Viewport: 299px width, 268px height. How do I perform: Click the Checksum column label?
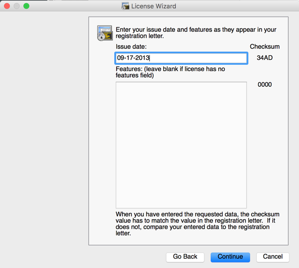[x=265, y=46]
